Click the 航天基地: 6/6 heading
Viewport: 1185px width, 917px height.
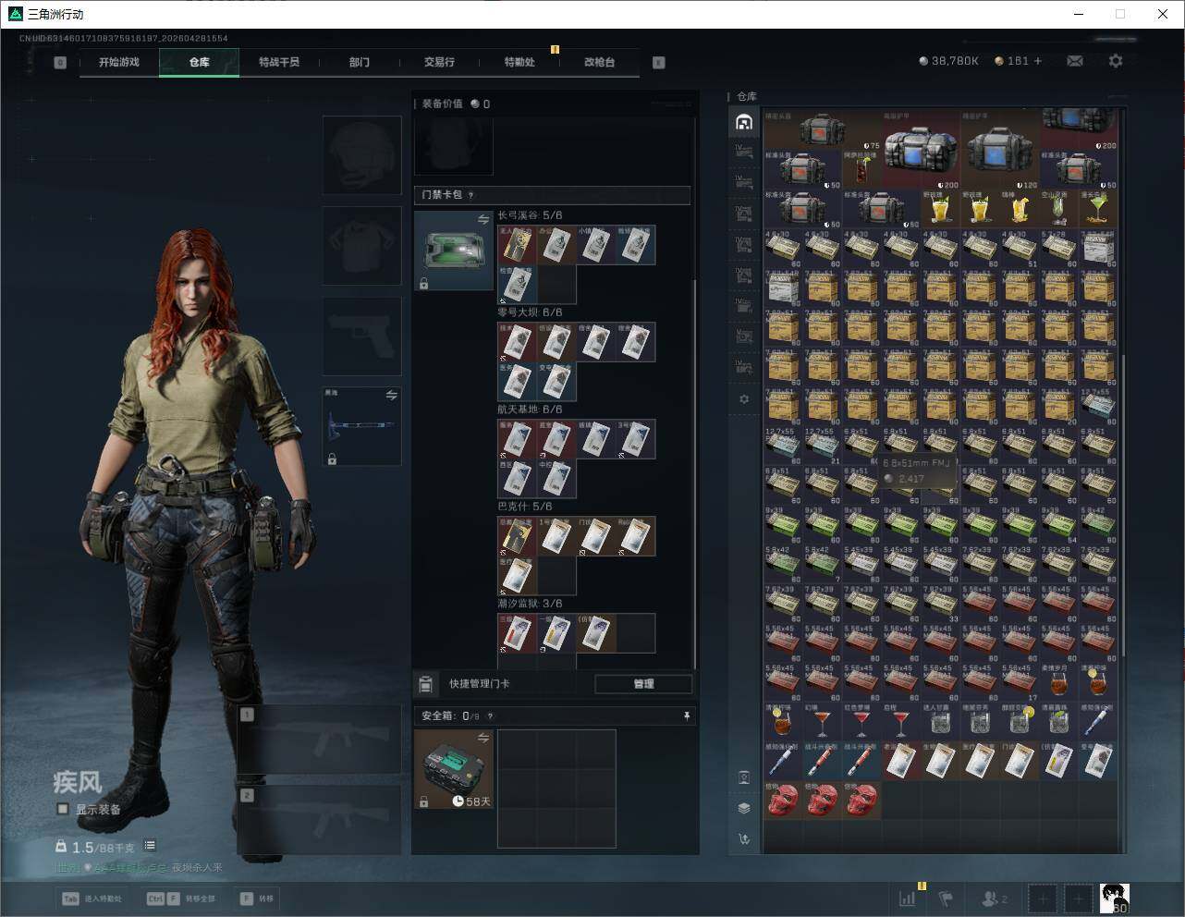coord(530,410)
